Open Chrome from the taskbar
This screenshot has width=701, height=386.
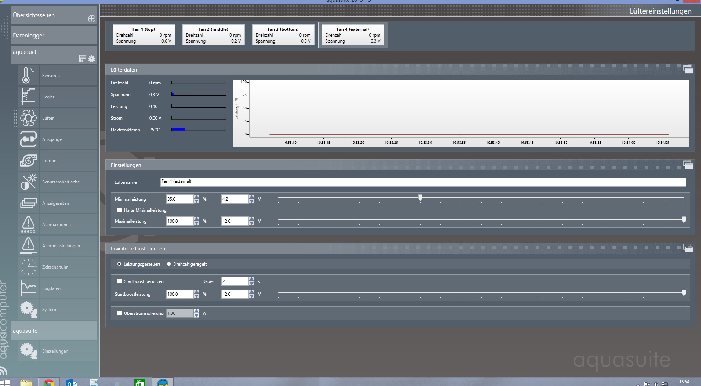click(48, 383)
